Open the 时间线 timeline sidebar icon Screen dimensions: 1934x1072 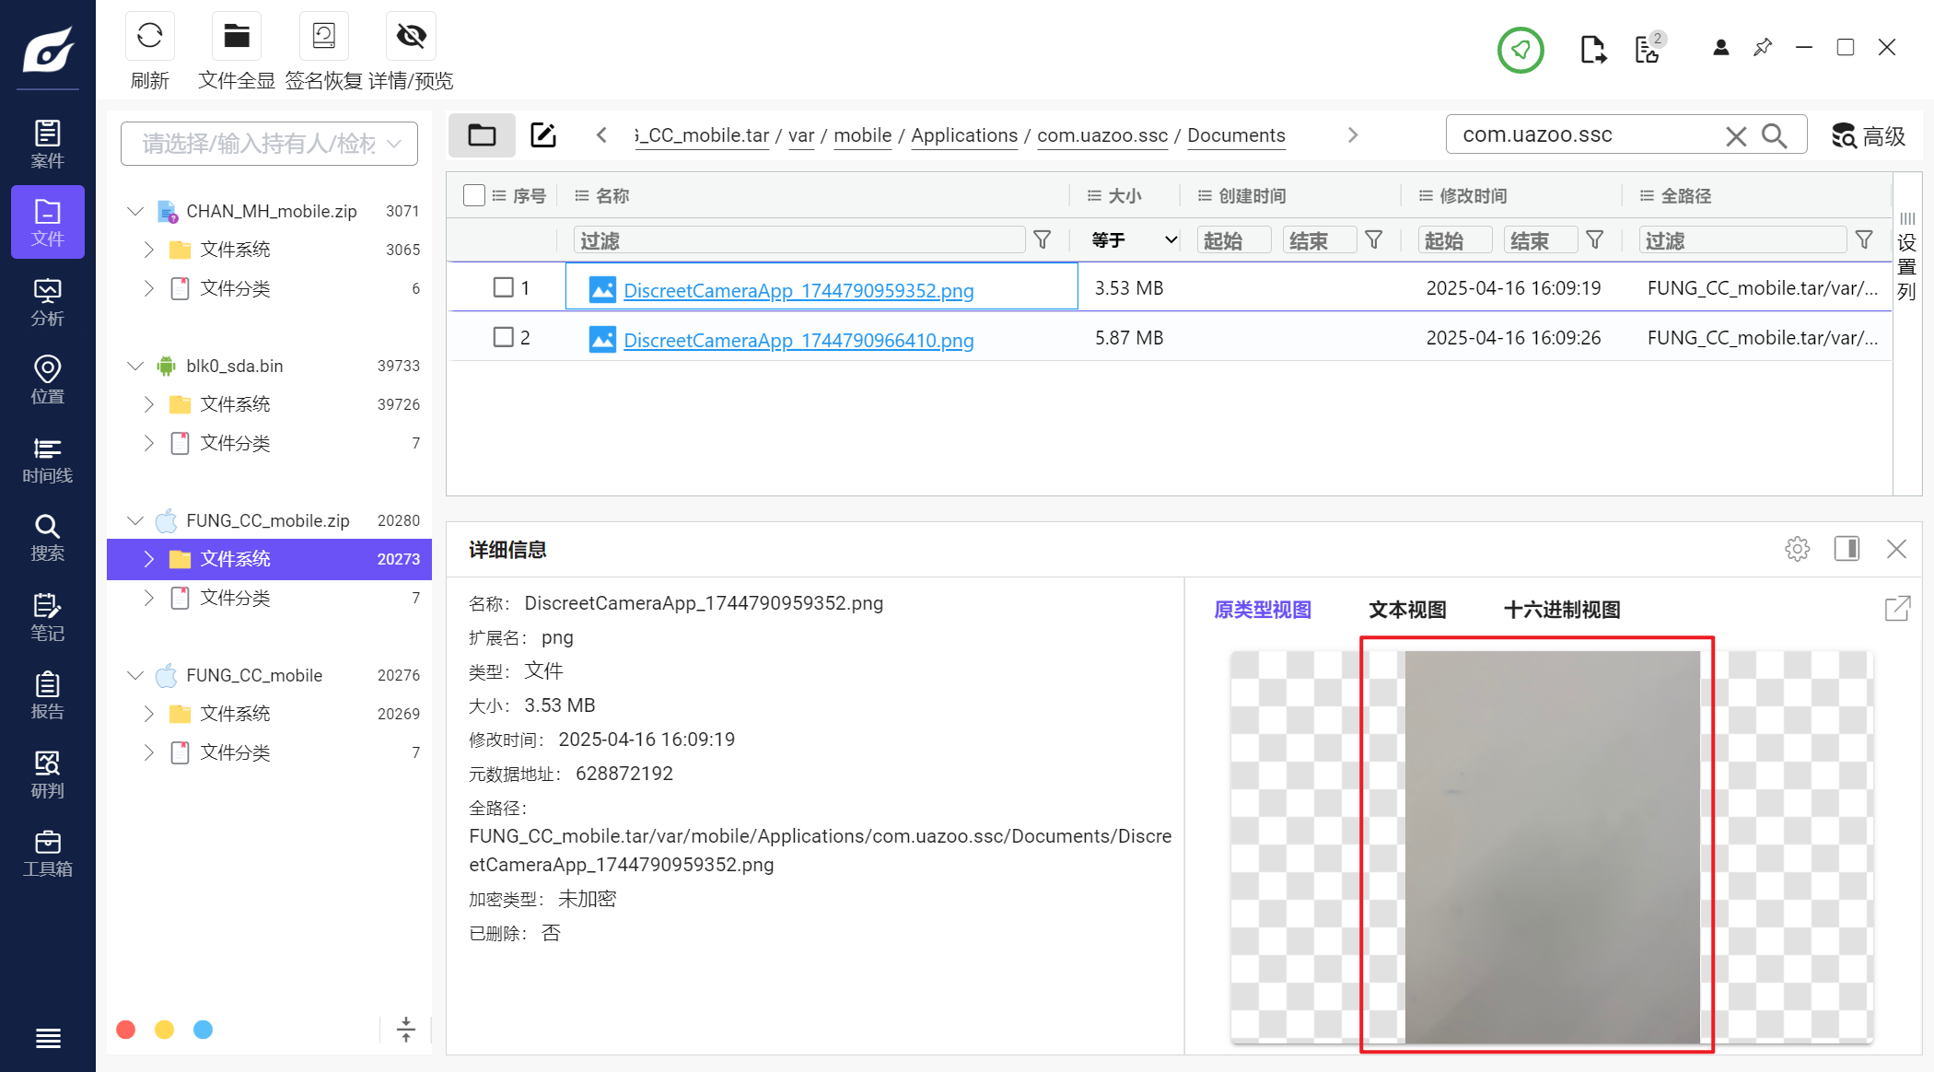coord(47,460)
